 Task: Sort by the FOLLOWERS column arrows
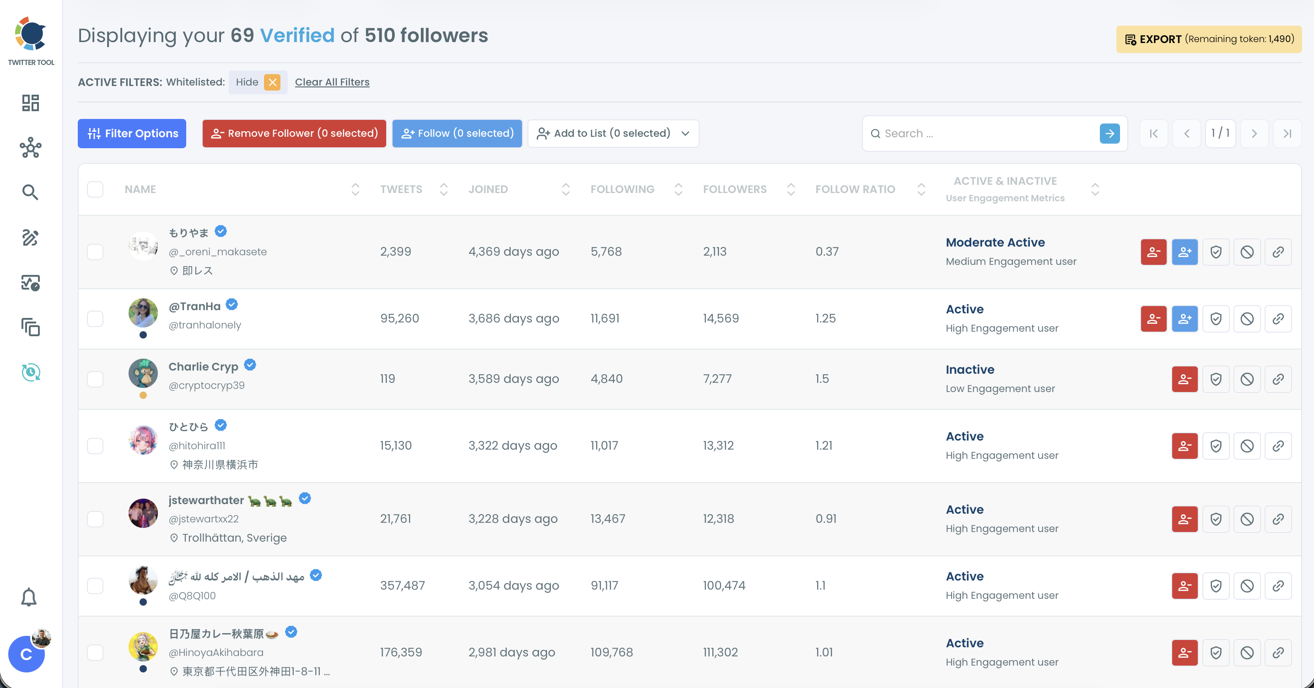(x=791, y=189)
